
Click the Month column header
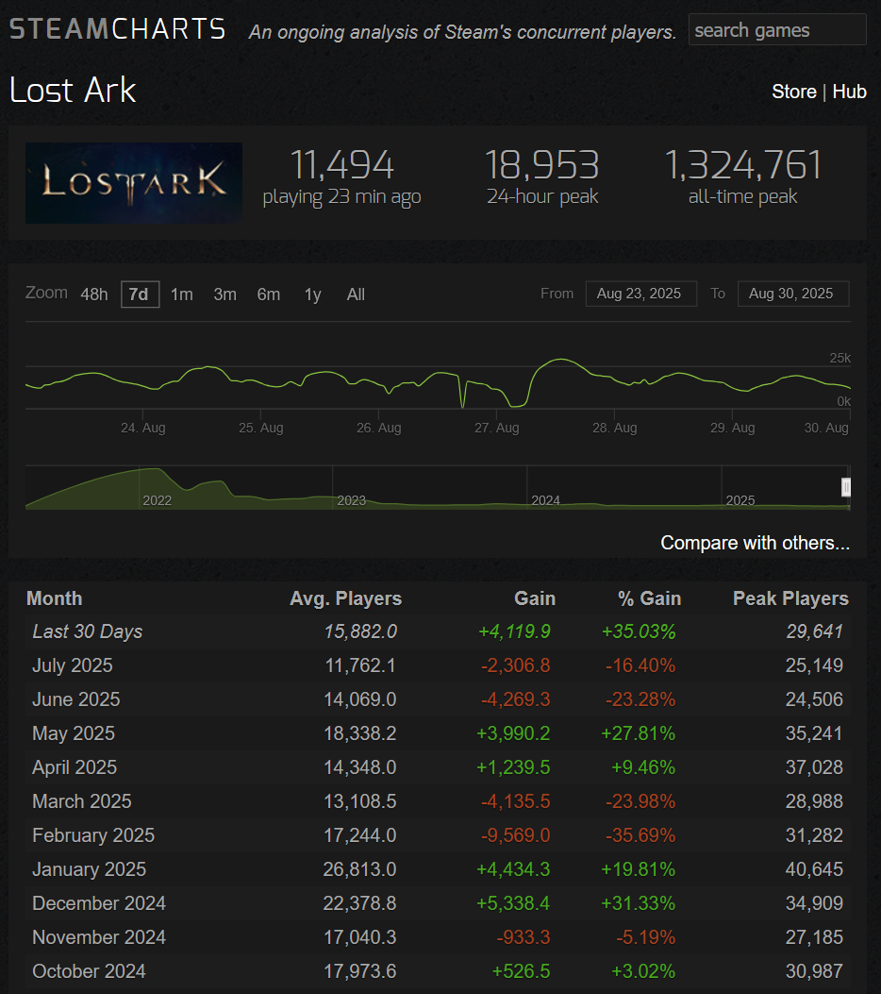55,598
